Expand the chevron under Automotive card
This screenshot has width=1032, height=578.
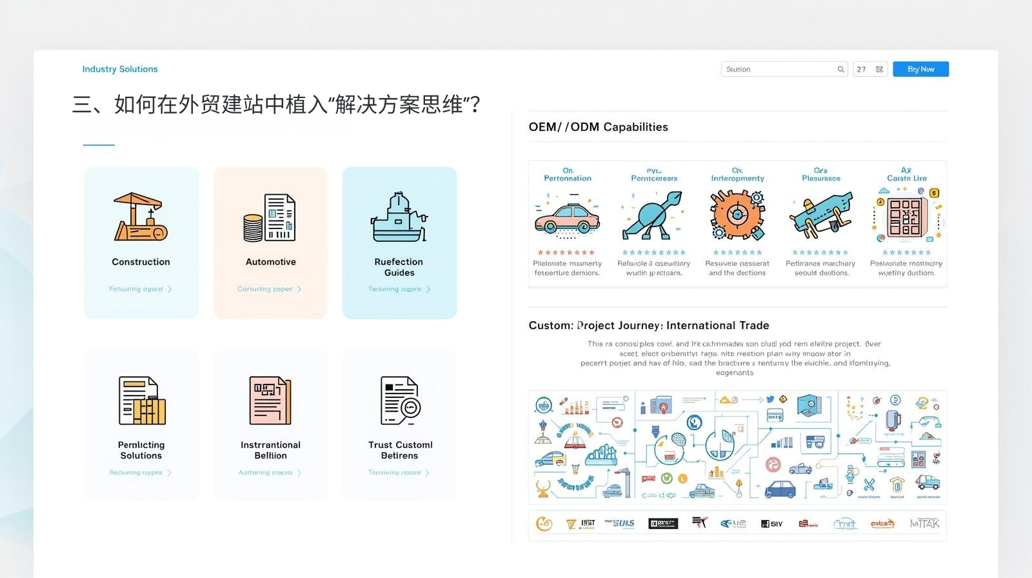pos(299,289)
